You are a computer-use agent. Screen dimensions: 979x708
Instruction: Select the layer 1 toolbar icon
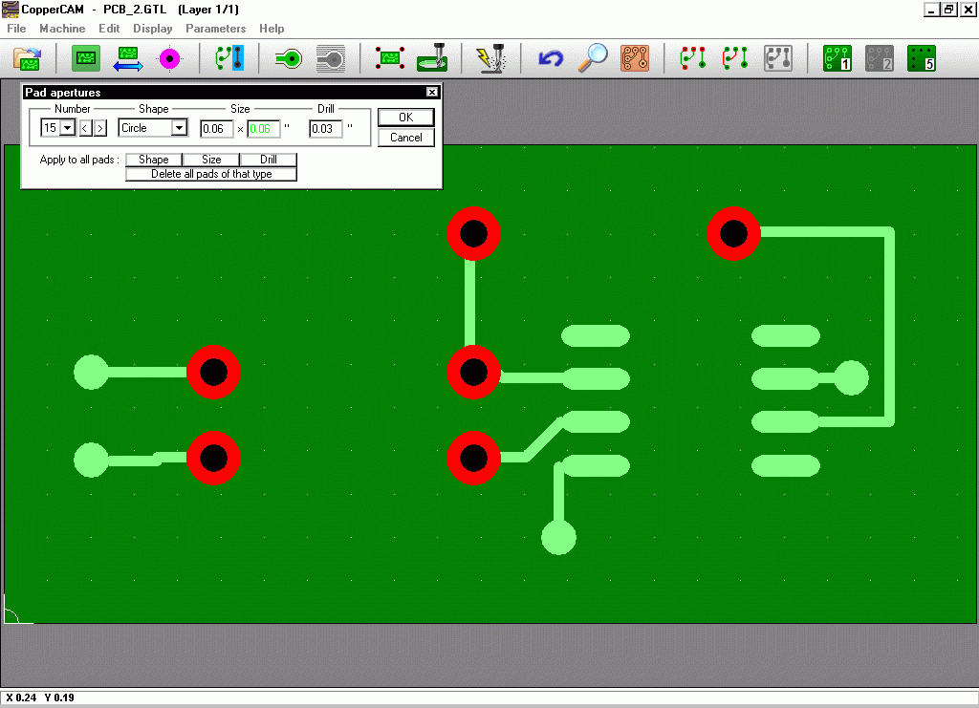pos(838,58)
